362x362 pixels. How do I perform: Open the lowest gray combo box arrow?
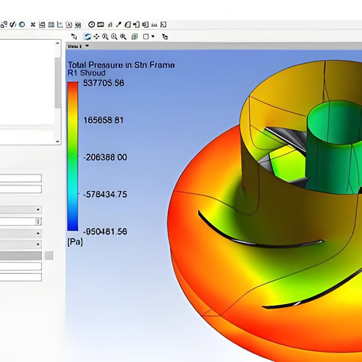[38, 244]
